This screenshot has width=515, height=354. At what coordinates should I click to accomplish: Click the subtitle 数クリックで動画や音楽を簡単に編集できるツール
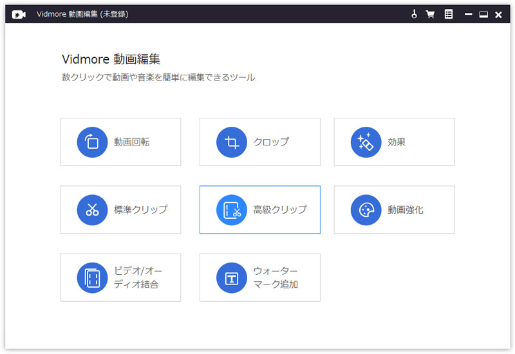[x=158, y=77]
